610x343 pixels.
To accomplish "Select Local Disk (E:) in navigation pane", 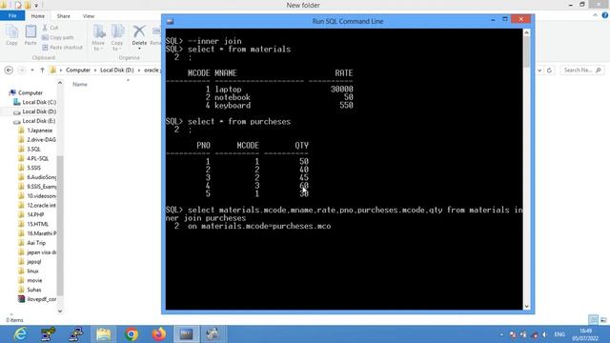I will coord(39,121).
